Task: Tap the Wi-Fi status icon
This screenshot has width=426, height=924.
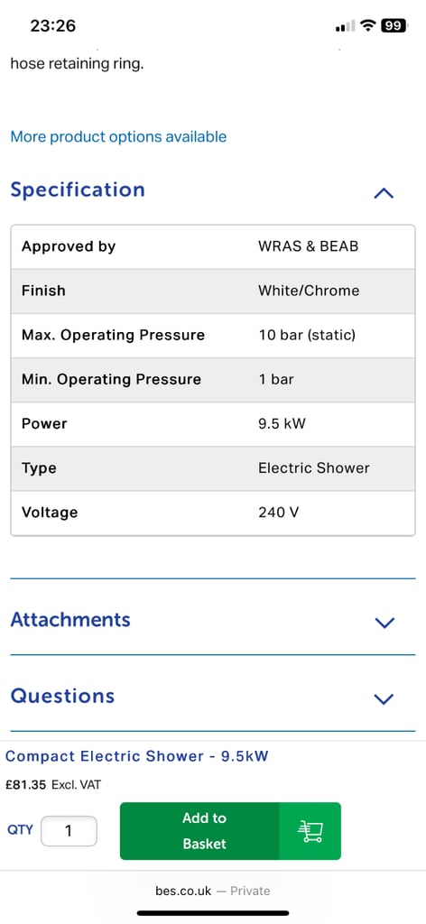Action: pyautogui.click(x=369, y=26)
